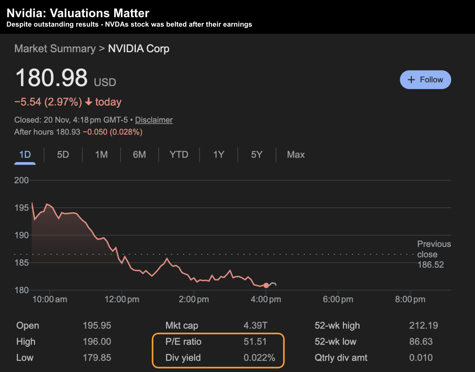This screenshot has width=475, height=372.
Task: Click the plus icon on Follow button
Action: click(411, 80)
